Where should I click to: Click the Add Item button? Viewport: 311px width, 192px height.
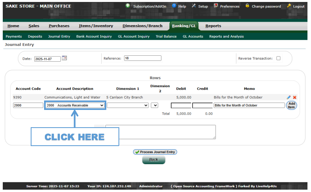291,105
